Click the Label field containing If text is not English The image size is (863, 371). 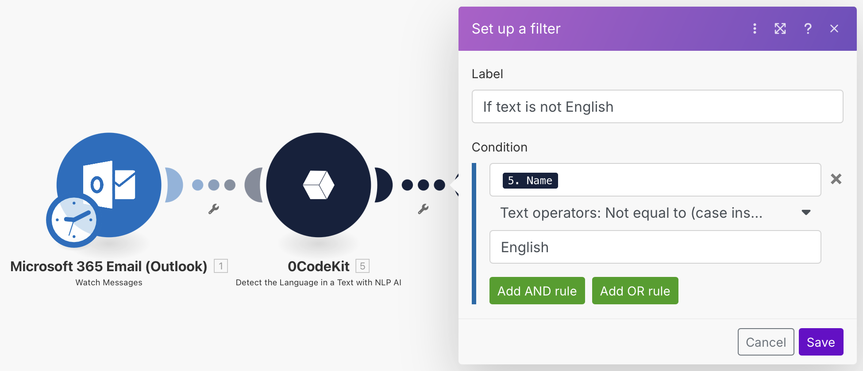pyautogui.click(x=657, y=106)
